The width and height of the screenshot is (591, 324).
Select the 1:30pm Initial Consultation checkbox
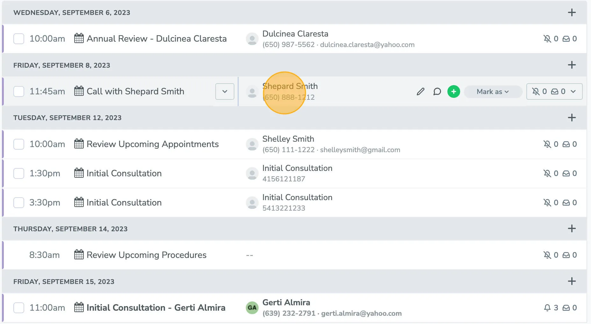tap(19, 173)
